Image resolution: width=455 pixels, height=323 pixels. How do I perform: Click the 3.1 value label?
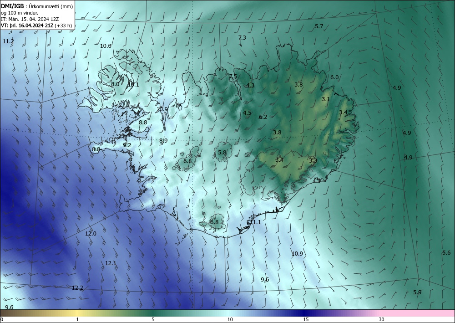click(326, 99)
